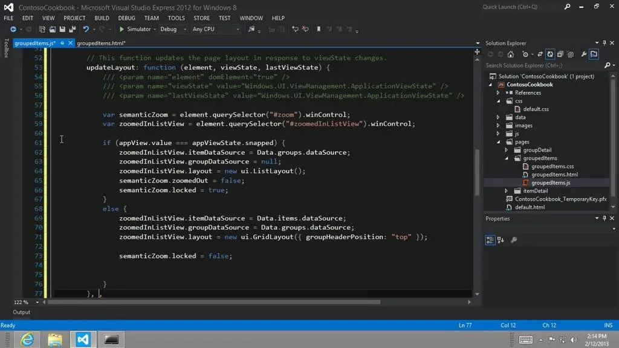Screen dimensions: 619x348
Task: Open Internet Explorer from the taskbar
Action: click(x=27, y=340)
